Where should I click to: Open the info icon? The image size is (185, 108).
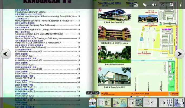coord(181,5)
